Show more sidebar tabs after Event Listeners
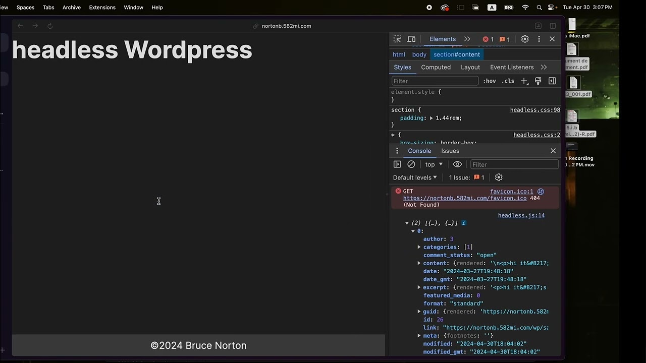Image resolution: width=646 pixels, height=363 pixels. (544, 67)
